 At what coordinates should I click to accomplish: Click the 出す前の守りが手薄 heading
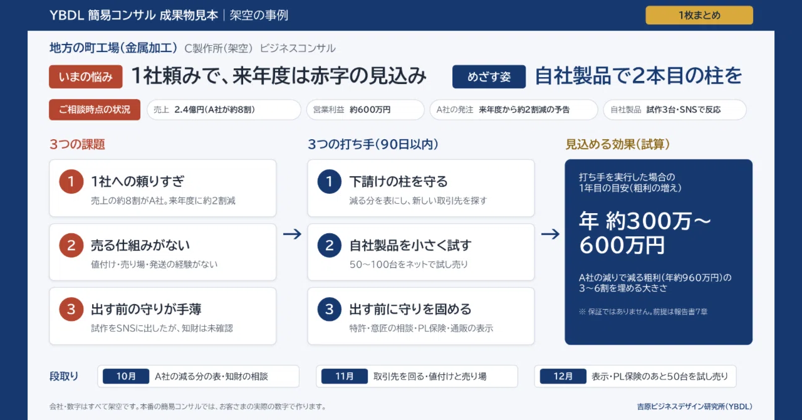tap(146, 309)
